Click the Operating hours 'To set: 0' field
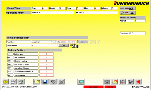The image size is (151, 90). click(x=97, y=13)
